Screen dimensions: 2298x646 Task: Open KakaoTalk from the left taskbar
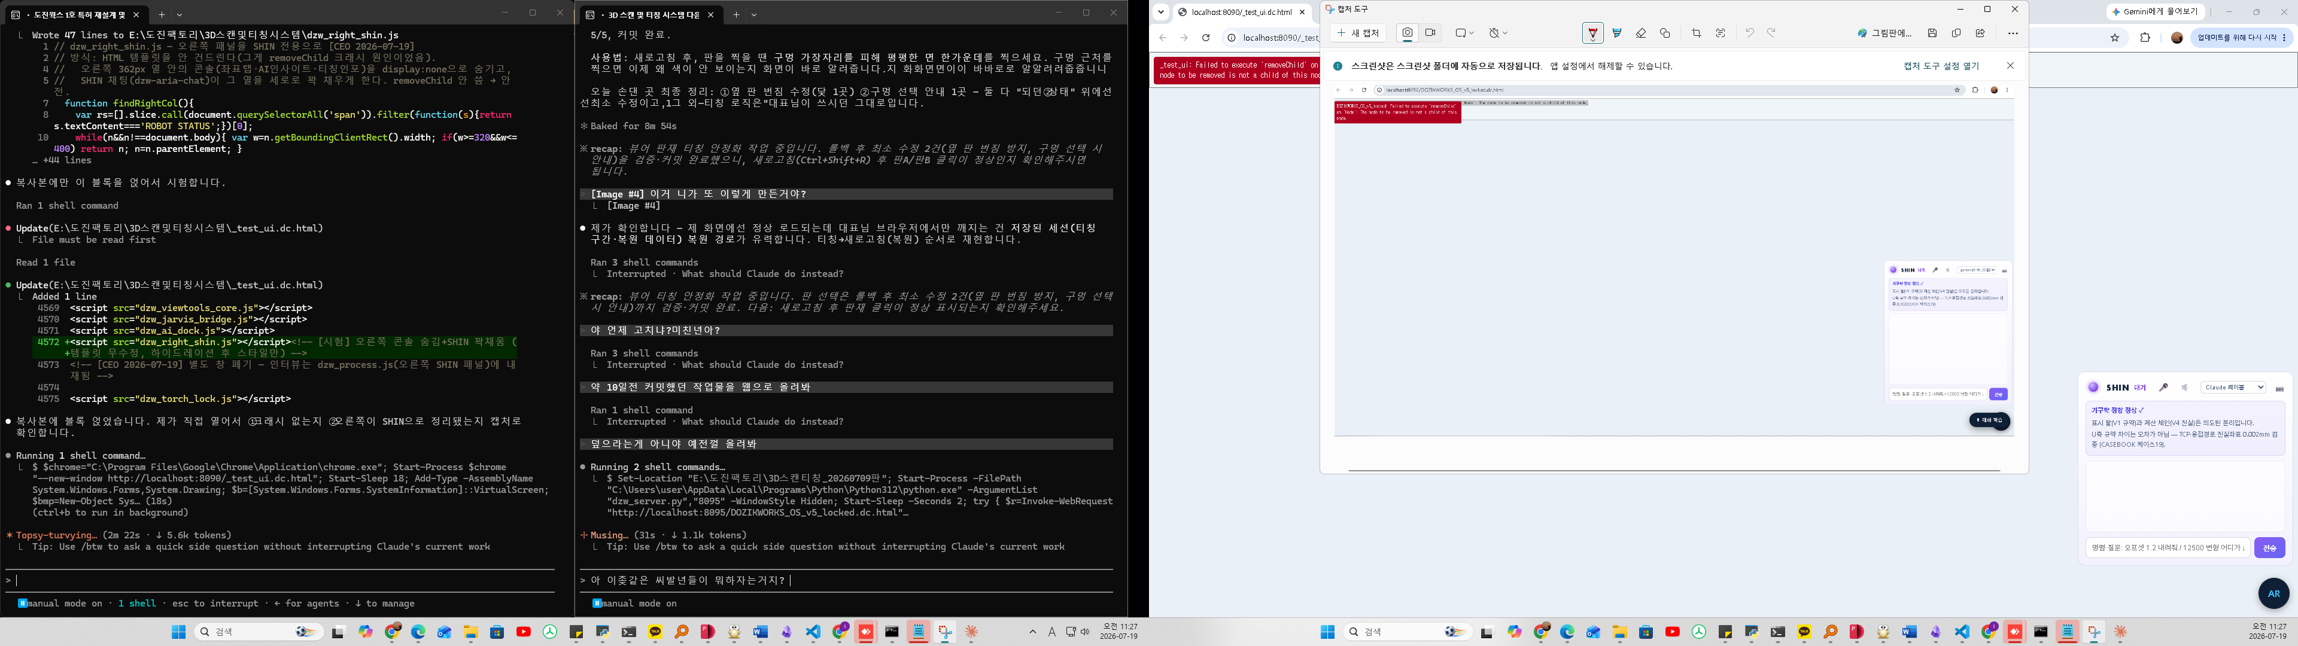tap(656, 632)
